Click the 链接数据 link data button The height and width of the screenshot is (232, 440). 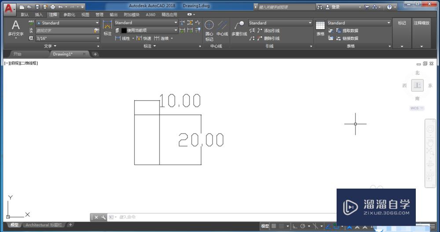tap(347, 38)
